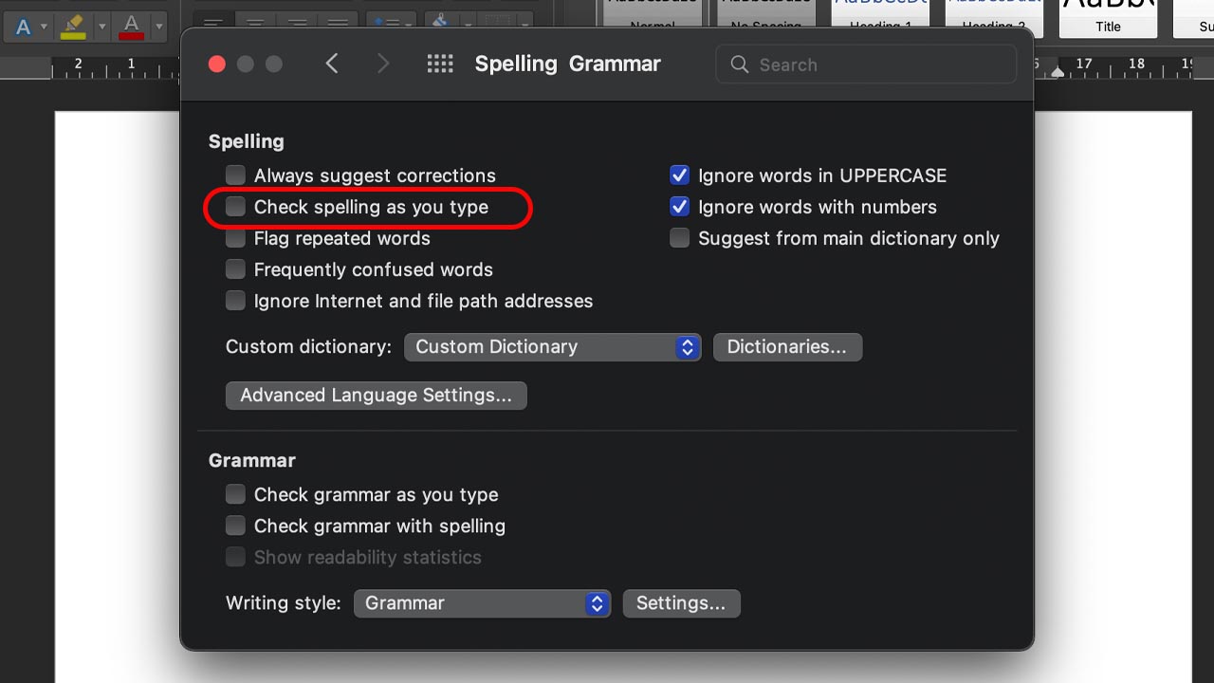The width and height of the screenshot is (1214, 683).
Task: Open Advanced Language Settings...
Action: pyautogui.click(x=377, y=396)
